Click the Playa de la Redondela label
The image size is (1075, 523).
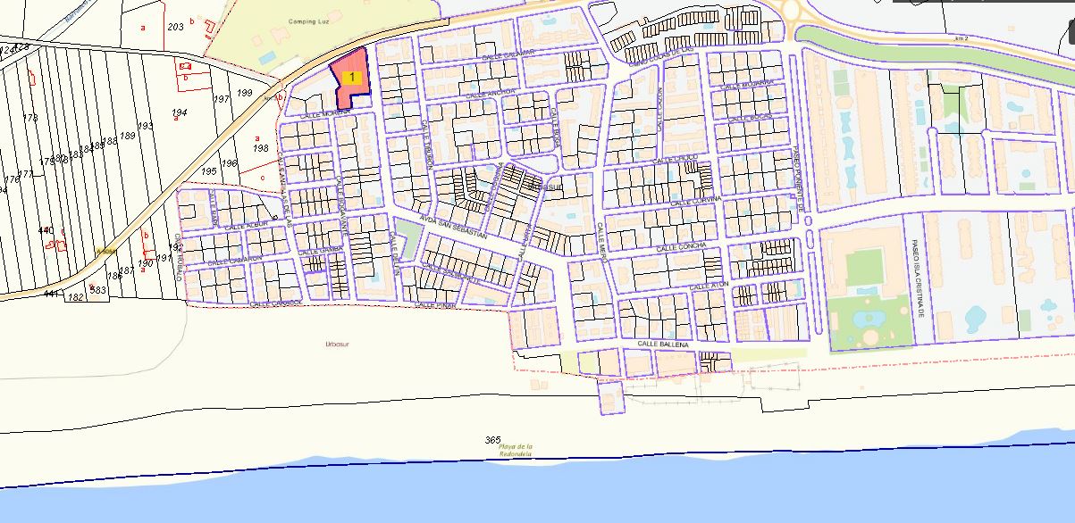coord(516,450)
